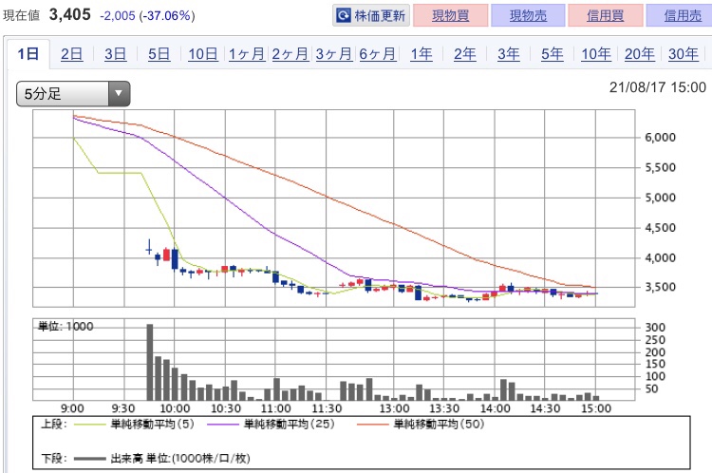The image size is (712, 473).
Task: Show the 1ヶ月 chart
Action: click(247, 54)
